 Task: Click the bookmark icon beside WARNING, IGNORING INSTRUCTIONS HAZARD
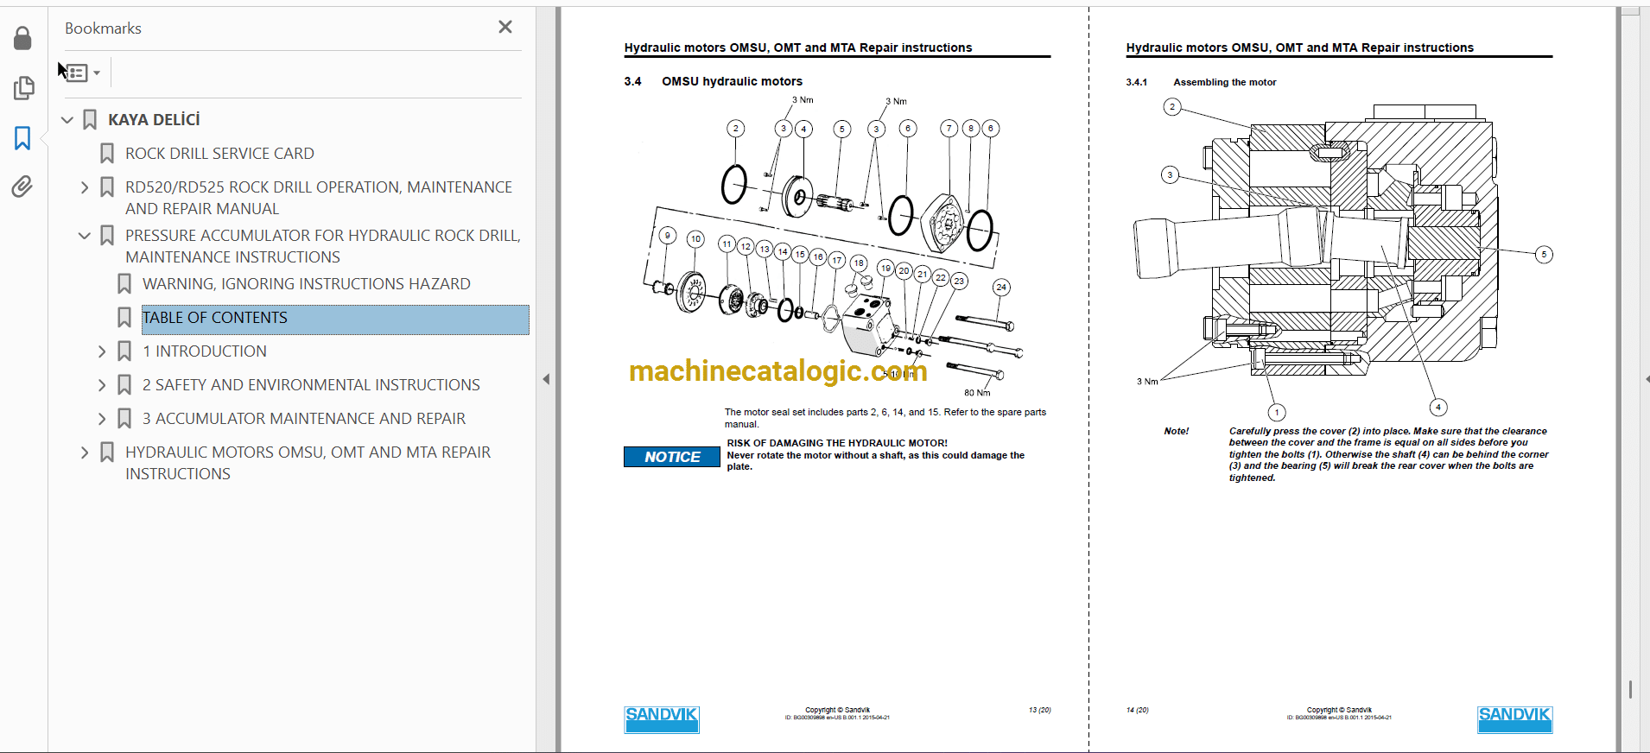tap(124, 284)
